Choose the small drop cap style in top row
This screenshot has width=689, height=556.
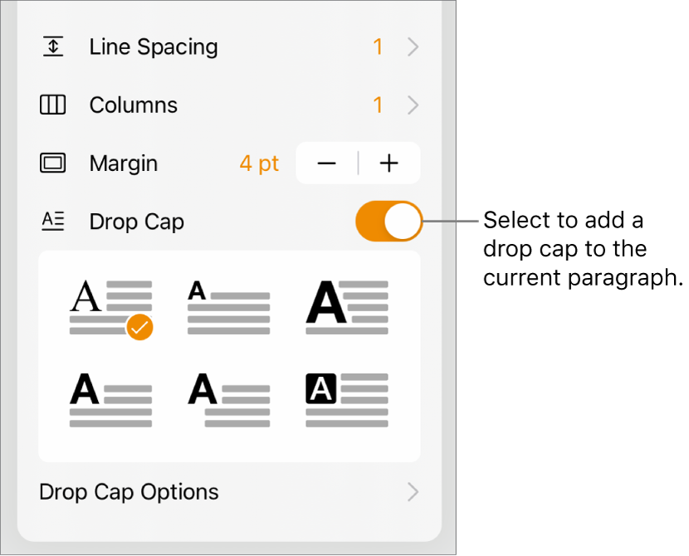pos(227,305)
